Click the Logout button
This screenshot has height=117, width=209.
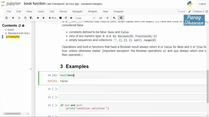(202, 4)
